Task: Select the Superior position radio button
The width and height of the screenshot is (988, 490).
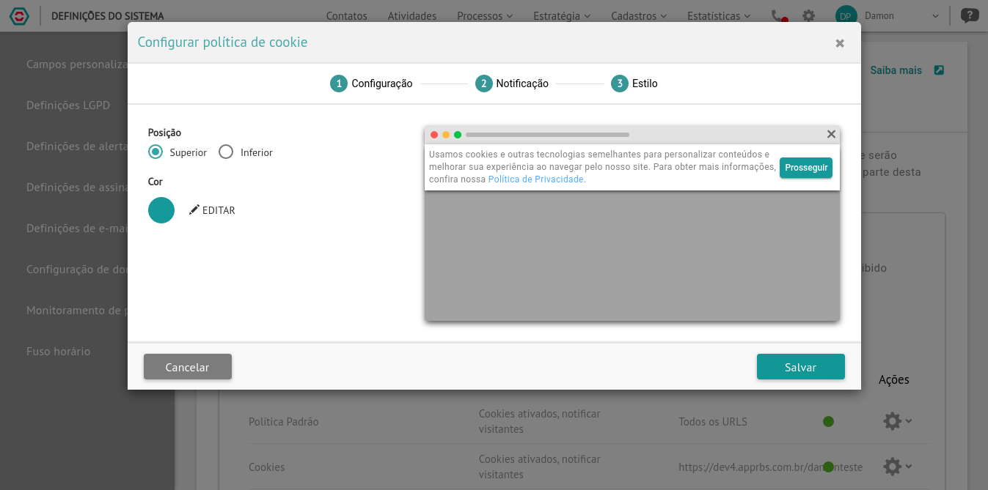Action: point(155,152)
